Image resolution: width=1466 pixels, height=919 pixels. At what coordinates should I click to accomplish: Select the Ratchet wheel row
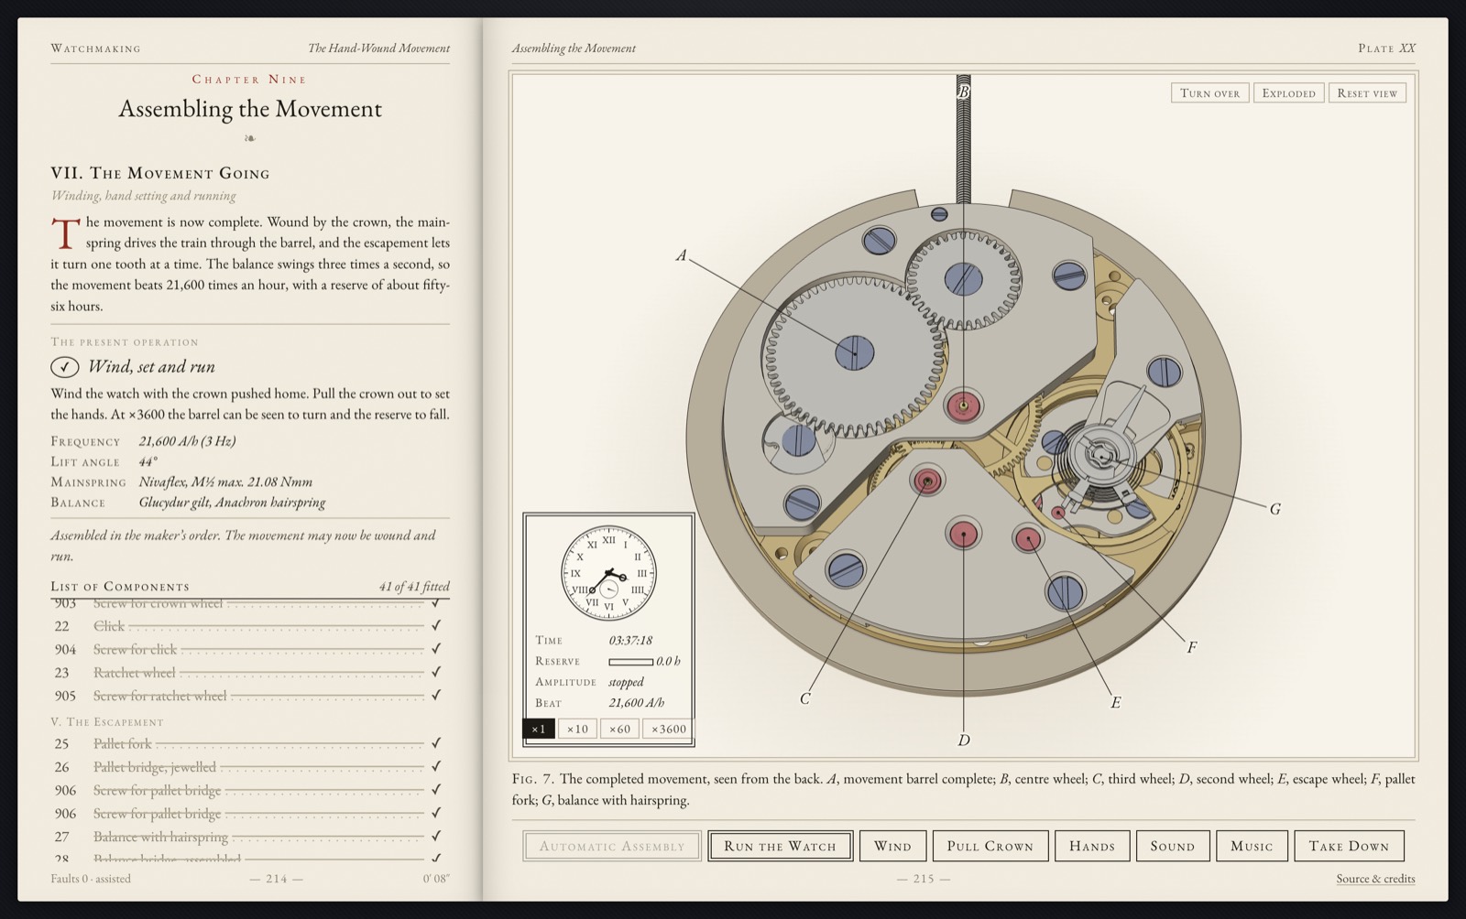tap(250, 673)
